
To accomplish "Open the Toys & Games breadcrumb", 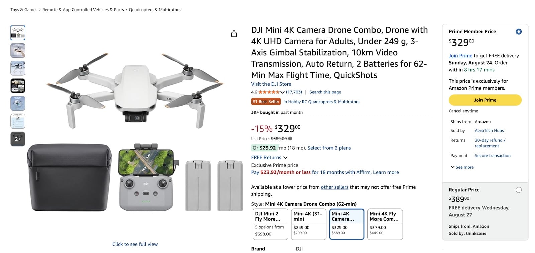I will pyautogui.click(x=23, y=9).
